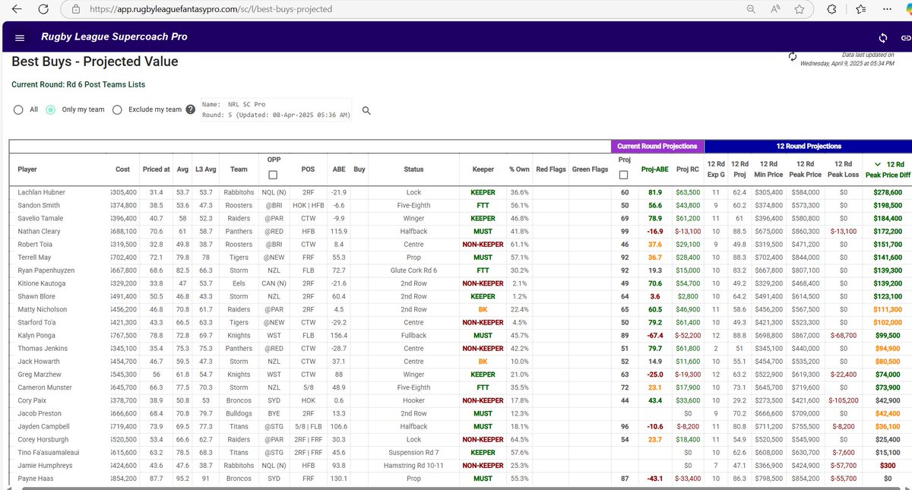Click the sync icon near Rugby League Supercoach Pro header
Viewport: 912px width, 490px height.
[882, 37]
